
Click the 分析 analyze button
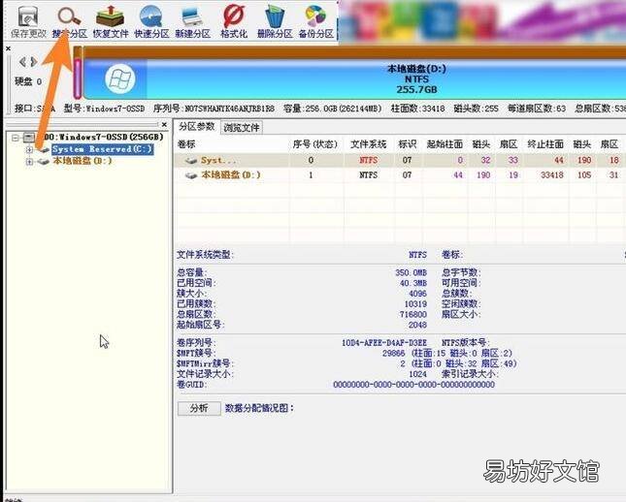[199, 408]
